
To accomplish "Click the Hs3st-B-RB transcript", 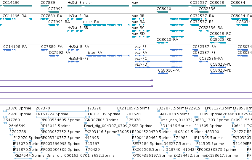I will pyautogui.click(x=76, y=31).
